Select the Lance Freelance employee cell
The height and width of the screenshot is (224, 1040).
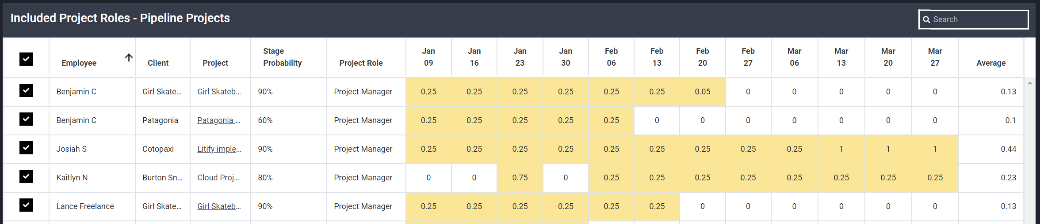[92, 206]
